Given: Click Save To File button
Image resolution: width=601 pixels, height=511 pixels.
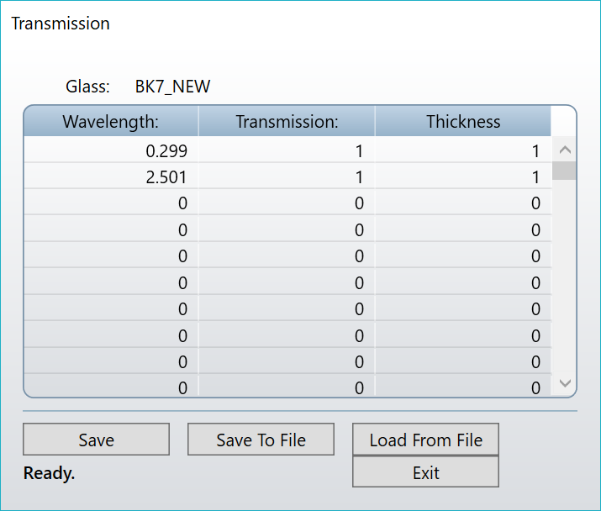Looking at the screenshot, I should (x=261, y=440).
